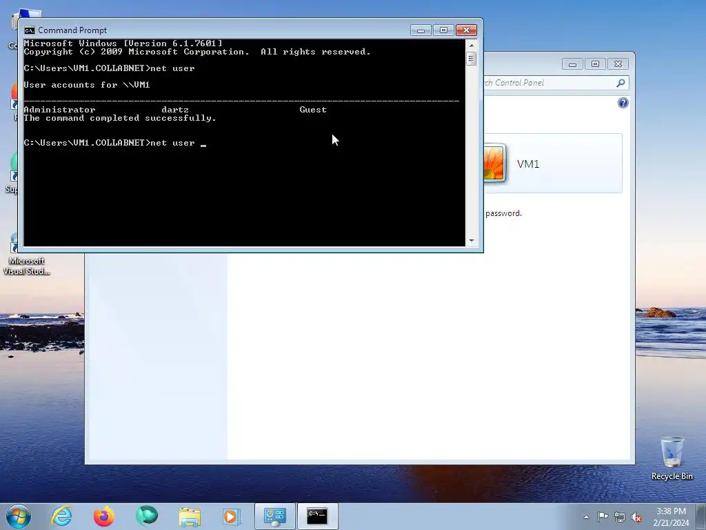Open Action Center flag icon in tray
706x530 pixels.
coord(603,516)
